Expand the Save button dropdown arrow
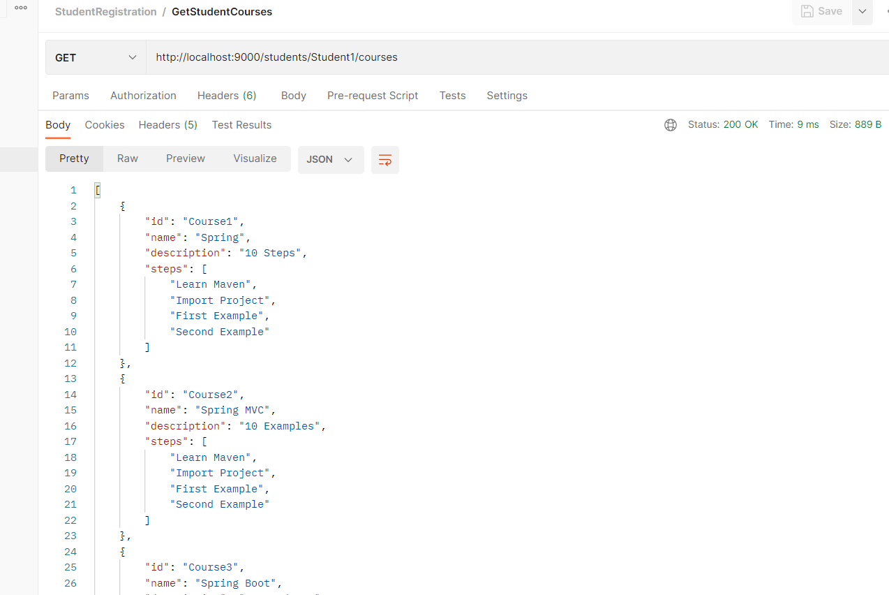The width and height of the screenshot is (889, 595). coord(862,11)
